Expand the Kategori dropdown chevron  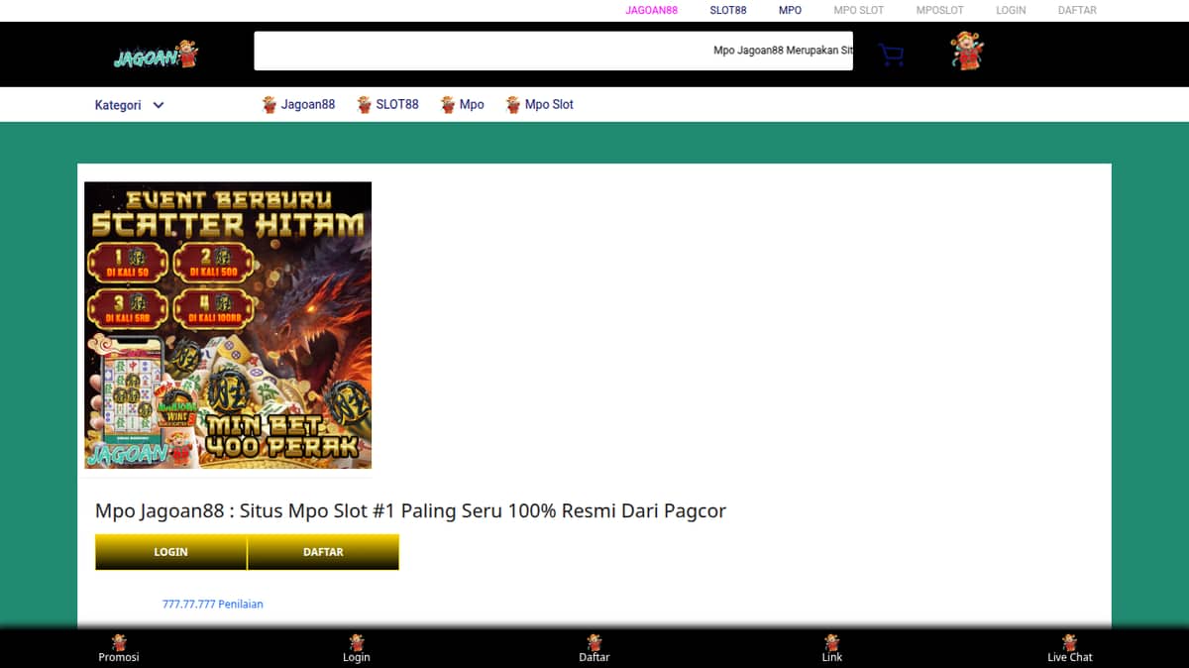[x=159, y=105]
